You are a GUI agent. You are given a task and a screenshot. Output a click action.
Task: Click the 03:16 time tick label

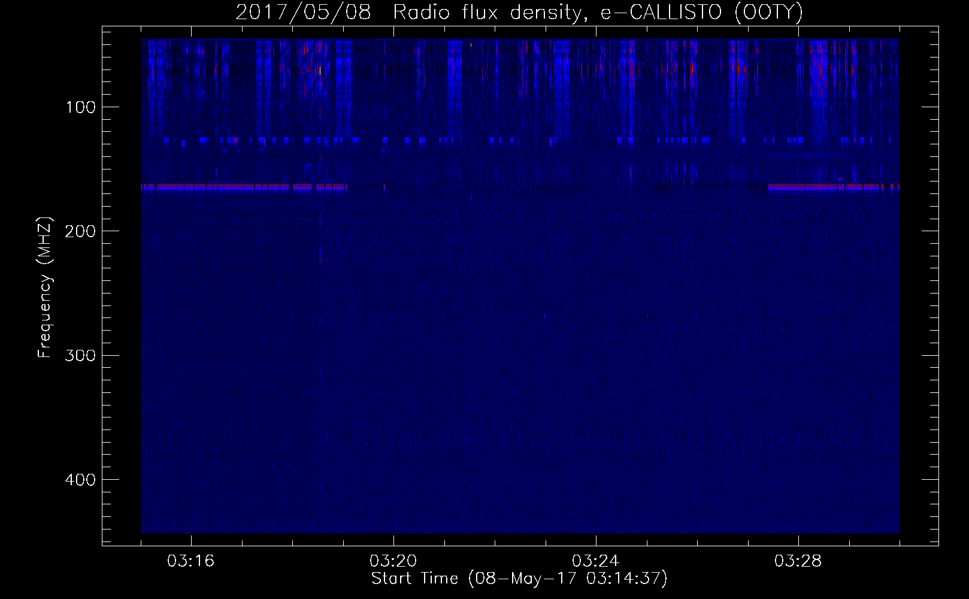191,561
